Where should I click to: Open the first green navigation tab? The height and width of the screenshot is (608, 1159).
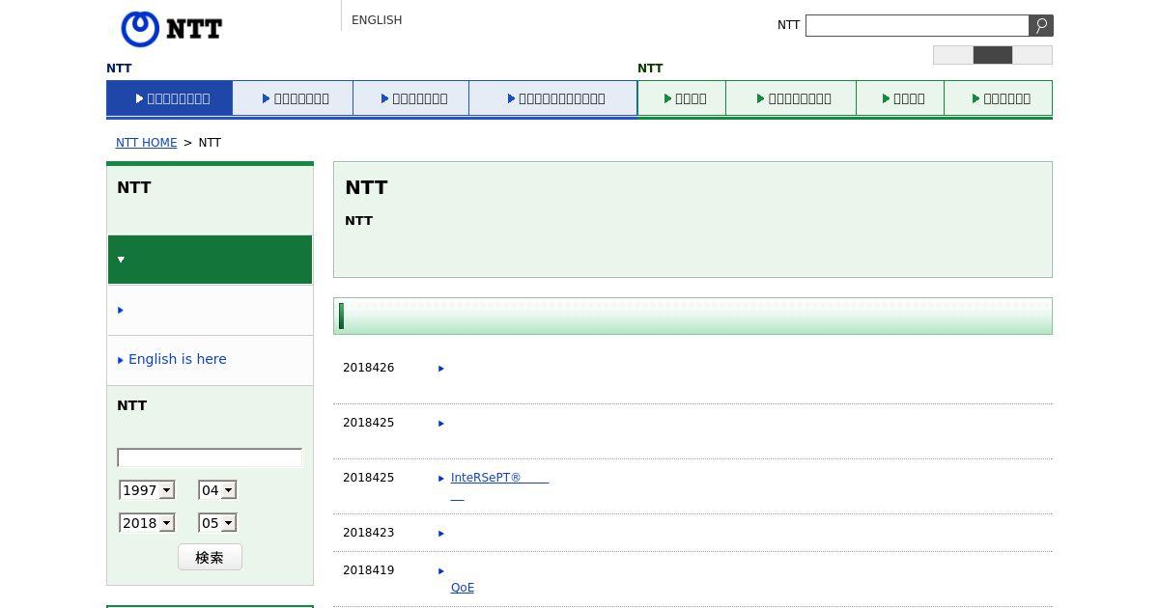[x=682, y=98]
